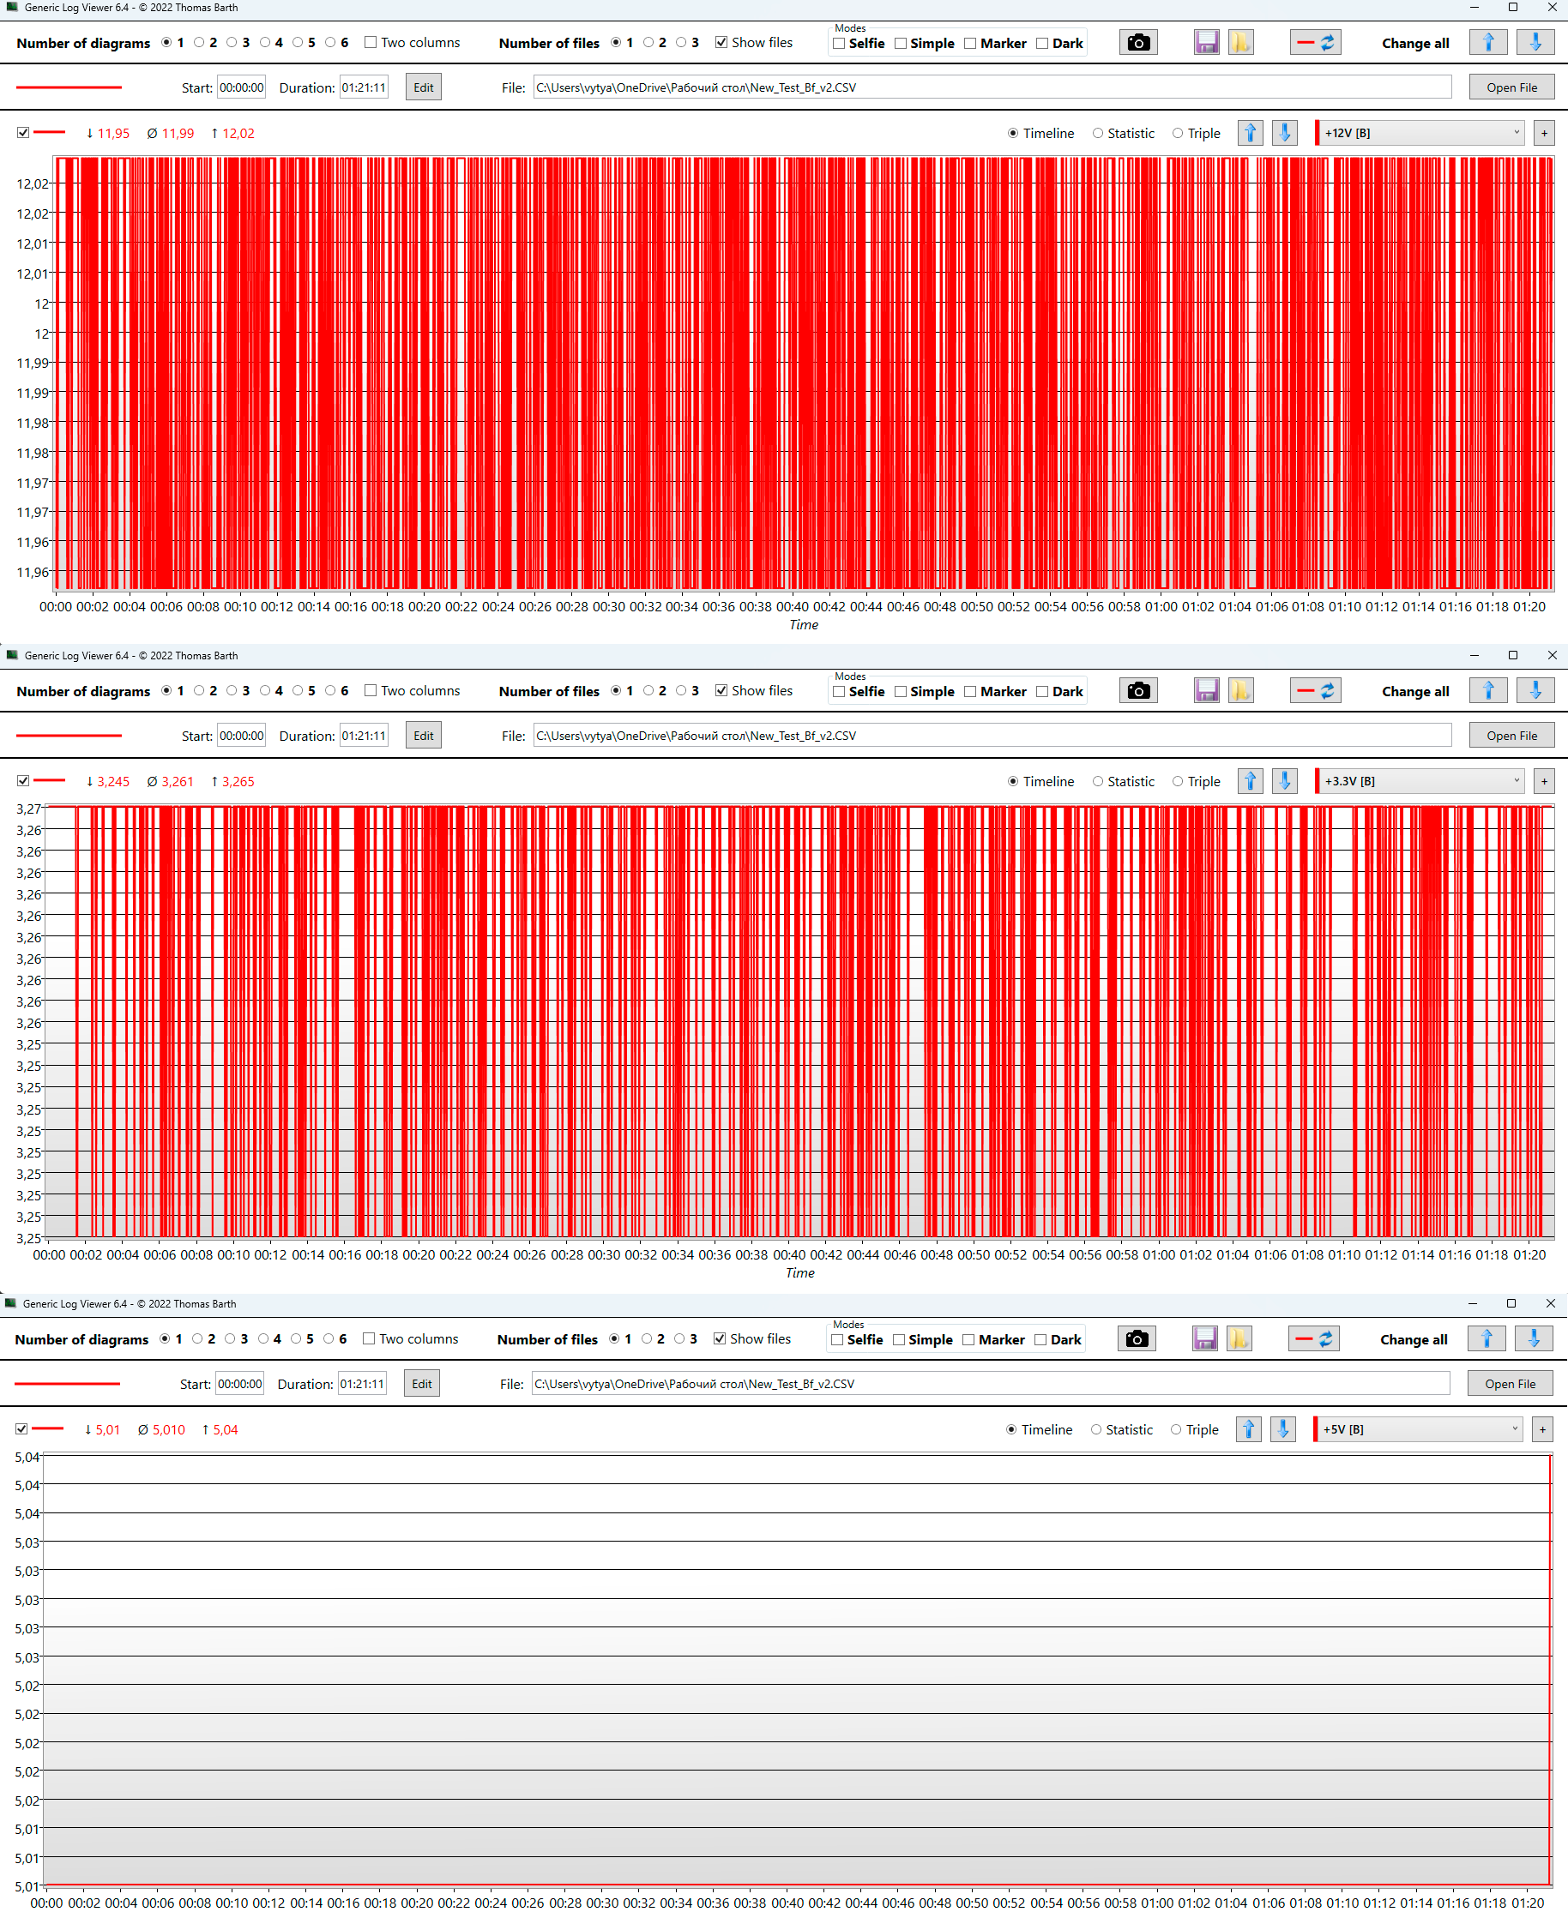Click the save floppy icon in +3.3V window
This screenshot has height=1912, width=1568.
coord(1206,690)
